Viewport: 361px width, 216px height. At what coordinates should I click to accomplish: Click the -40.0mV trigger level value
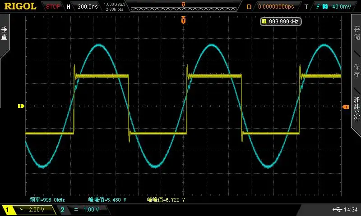[341, 7]
